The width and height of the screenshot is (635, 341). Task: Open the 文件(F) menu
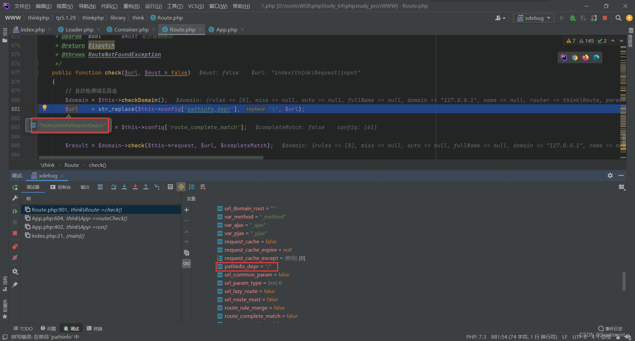point(22,6)
